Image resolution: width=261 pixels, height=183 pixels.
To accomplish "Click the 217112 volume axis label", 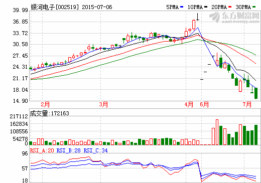I will 19,116.
